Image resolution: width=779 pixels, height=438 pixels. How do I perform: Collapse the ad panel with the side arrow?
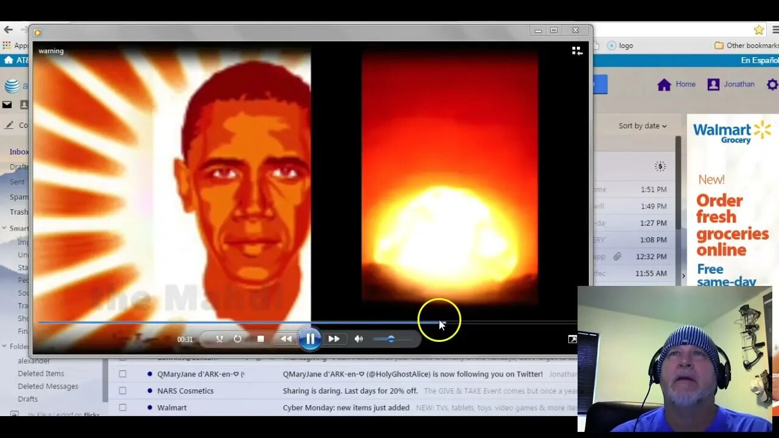pyautogui.click(x=683, y=276)
